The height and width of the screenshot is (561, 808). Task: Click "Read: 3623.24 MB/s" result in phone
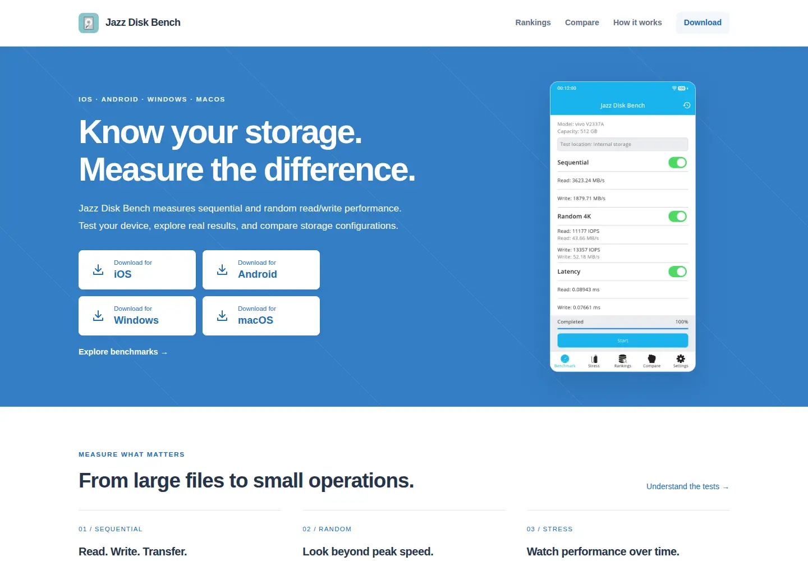581,181
